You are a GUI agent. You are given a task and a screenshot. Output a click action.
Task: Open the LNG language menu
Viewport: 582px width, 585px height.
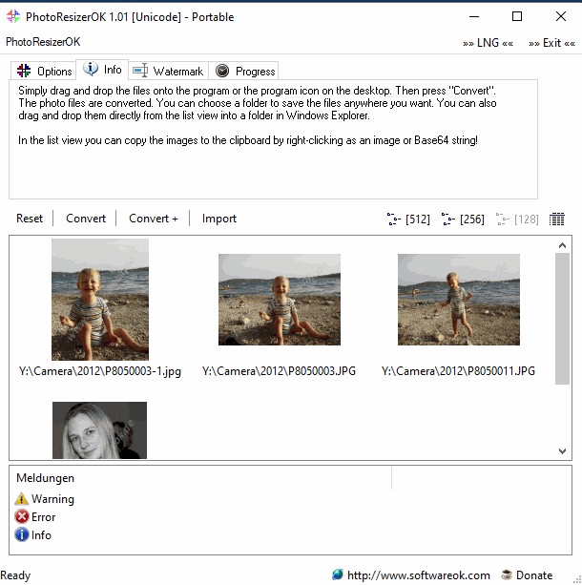[x=488, y=43]
